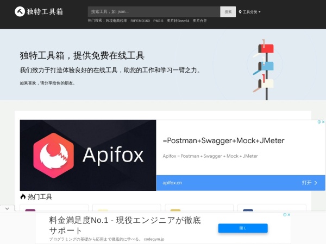
Task: Select hot search 图片转Base64
Action: [178, 21]
